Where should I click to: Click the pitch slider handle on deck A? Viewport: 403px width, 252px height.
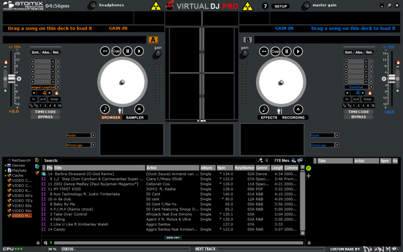11,79
